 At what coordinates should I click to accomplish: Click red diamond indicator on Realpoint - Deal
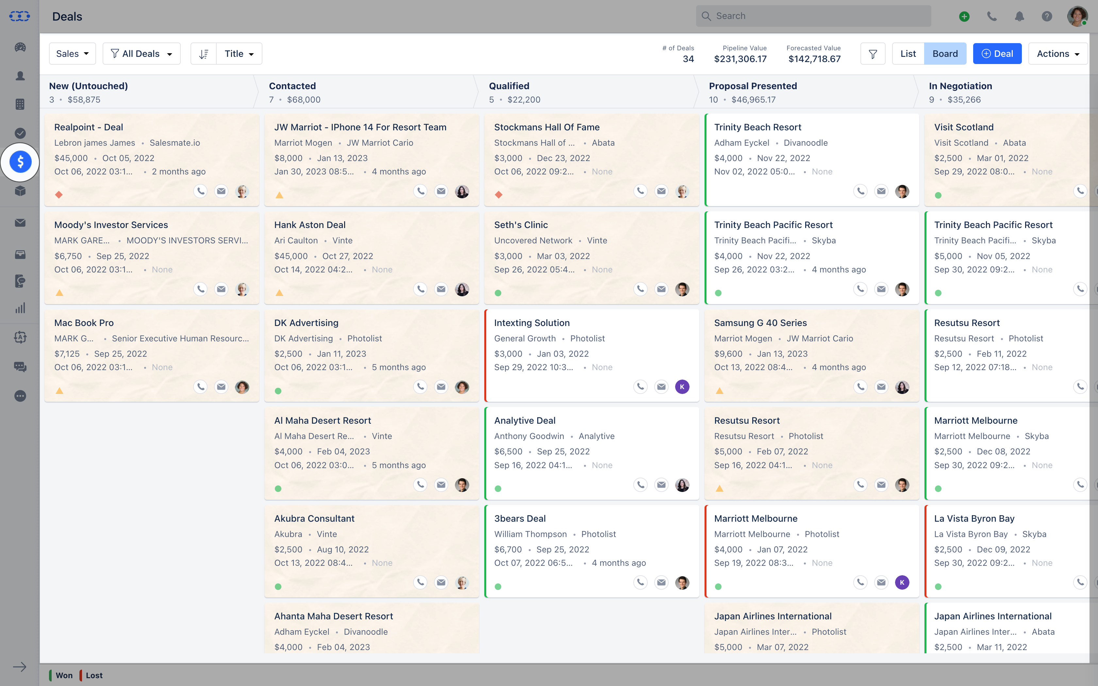click(59, 195)
